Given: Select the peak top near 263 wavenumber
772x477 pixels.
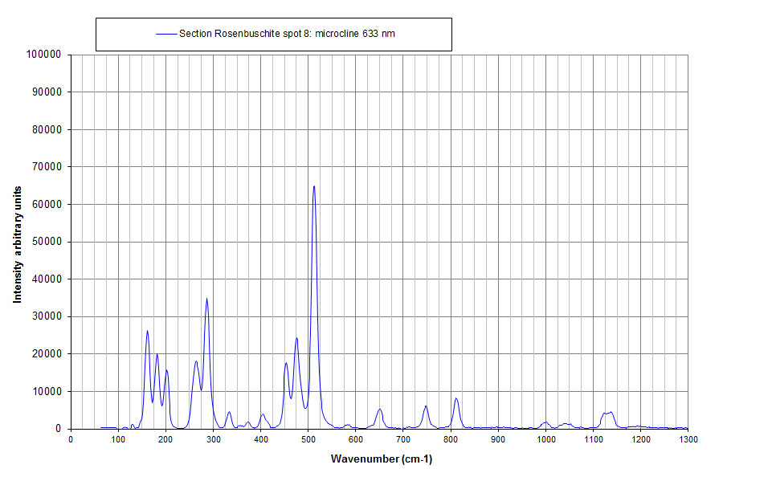Looking at the screenshot, I should (196, 361).
